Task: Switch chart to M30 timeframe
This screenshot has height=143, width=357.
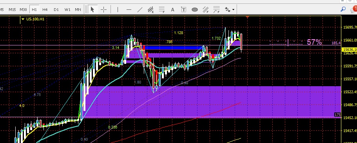Action: pyautogui.click(x=23, y=9)
